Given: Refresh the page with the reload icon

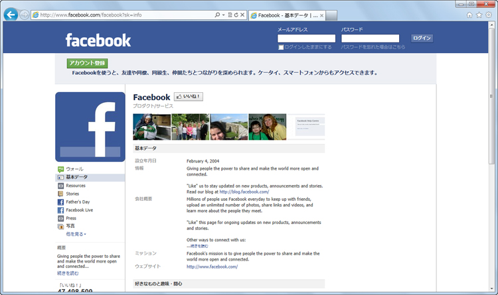Looking at the screenshot, I should click(x=236, y=15).
